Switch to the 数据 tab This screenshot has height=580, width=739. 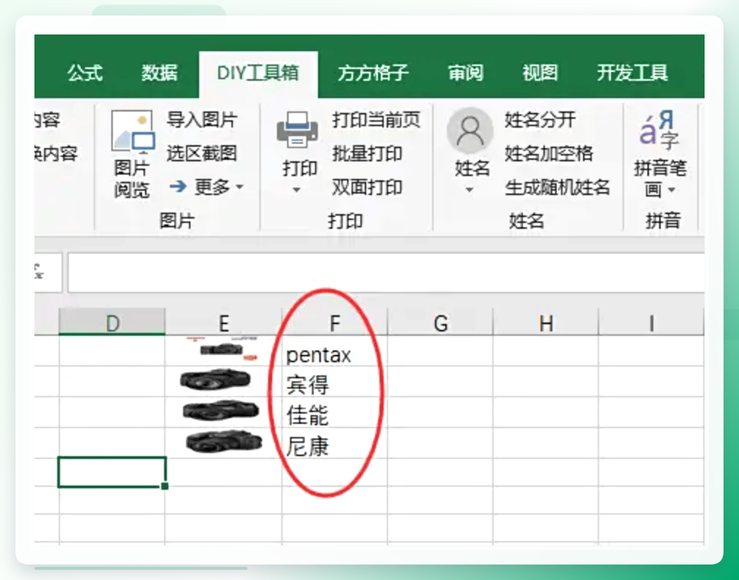click(x=160, y=73)
